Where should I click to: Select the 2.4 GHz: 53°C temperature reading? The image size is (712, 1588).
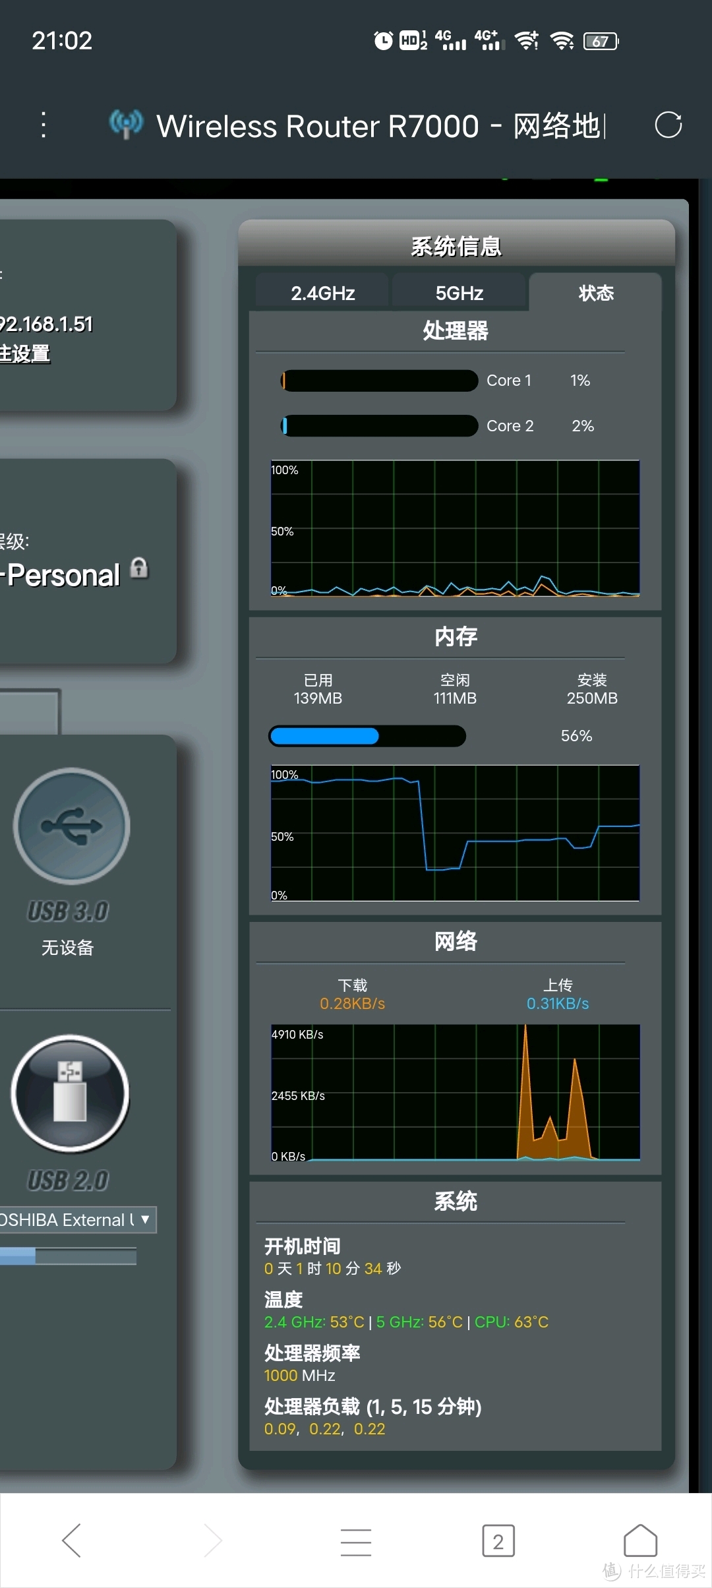[x=314, y=1322]
